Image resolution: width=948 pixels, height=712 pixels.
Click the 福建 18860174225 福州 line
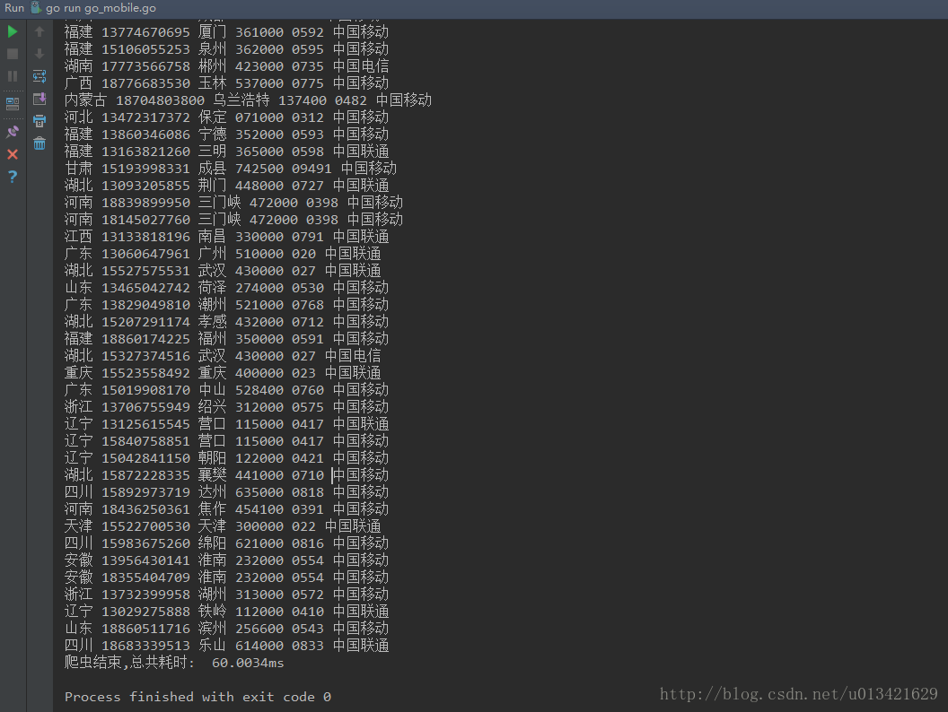[226, 339]
